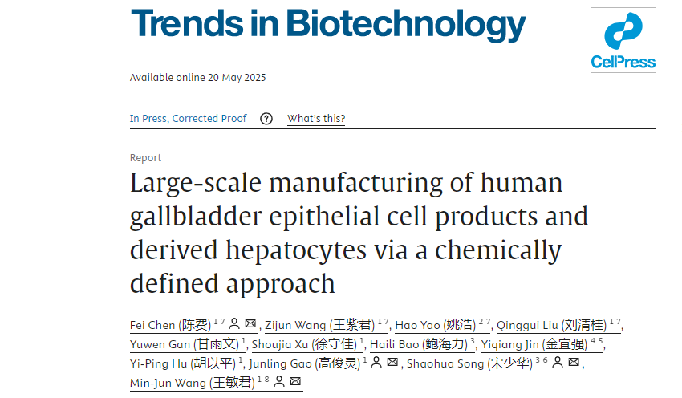Open Junling Gao's author profile icon
The width and height of the screenshot is (682, 398).
(x=376, y=363)
